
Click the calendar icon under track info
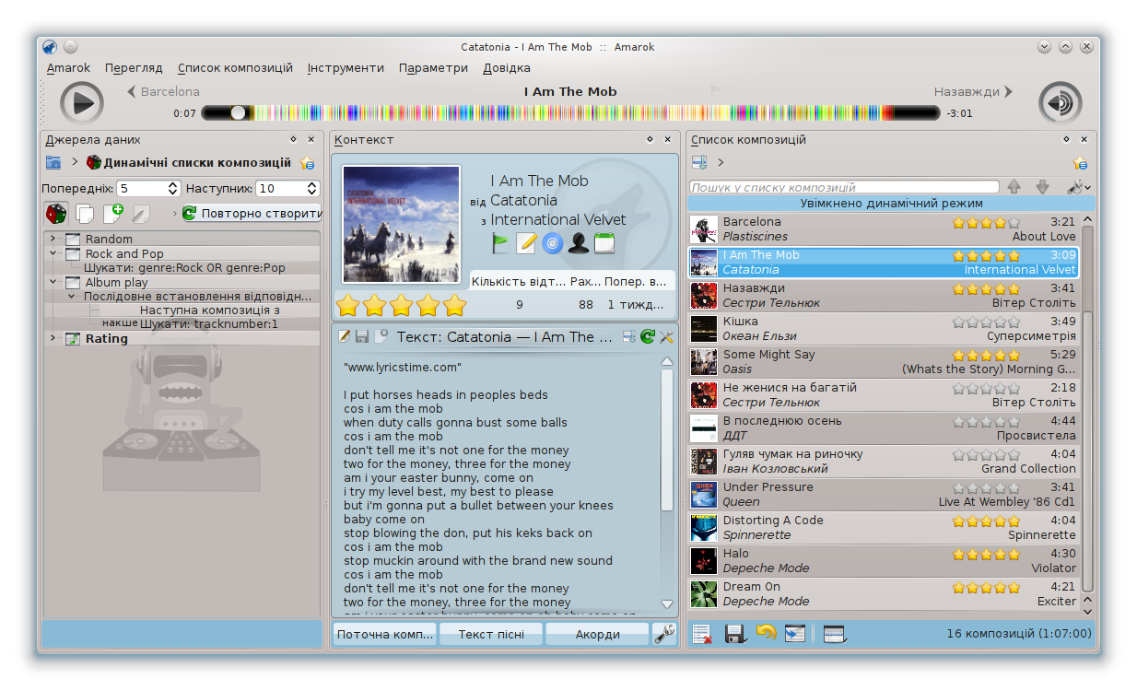coord(604,243)
